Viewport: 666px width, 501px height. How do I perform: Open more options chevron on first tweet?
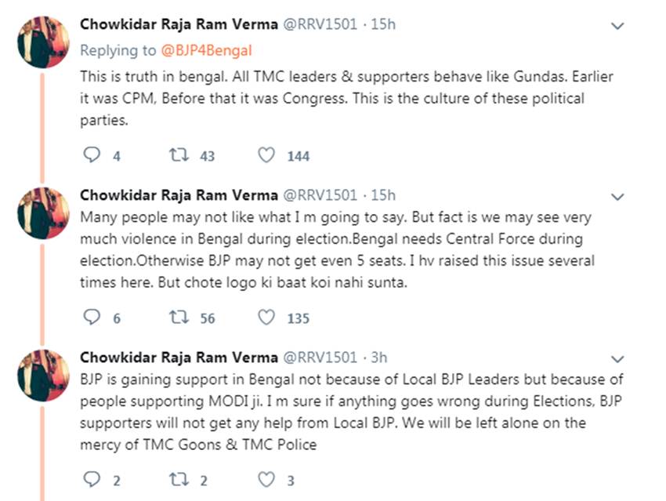[617, 26]
